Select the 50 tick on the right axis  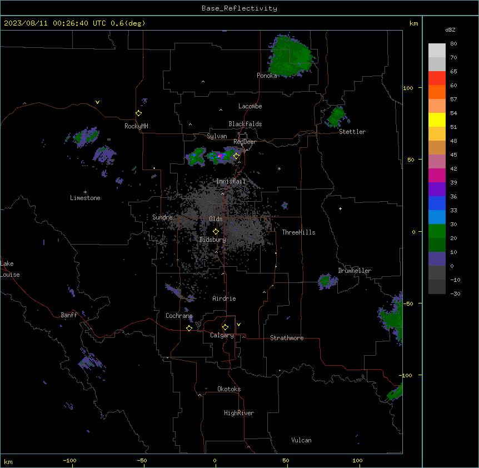point(411,160)
